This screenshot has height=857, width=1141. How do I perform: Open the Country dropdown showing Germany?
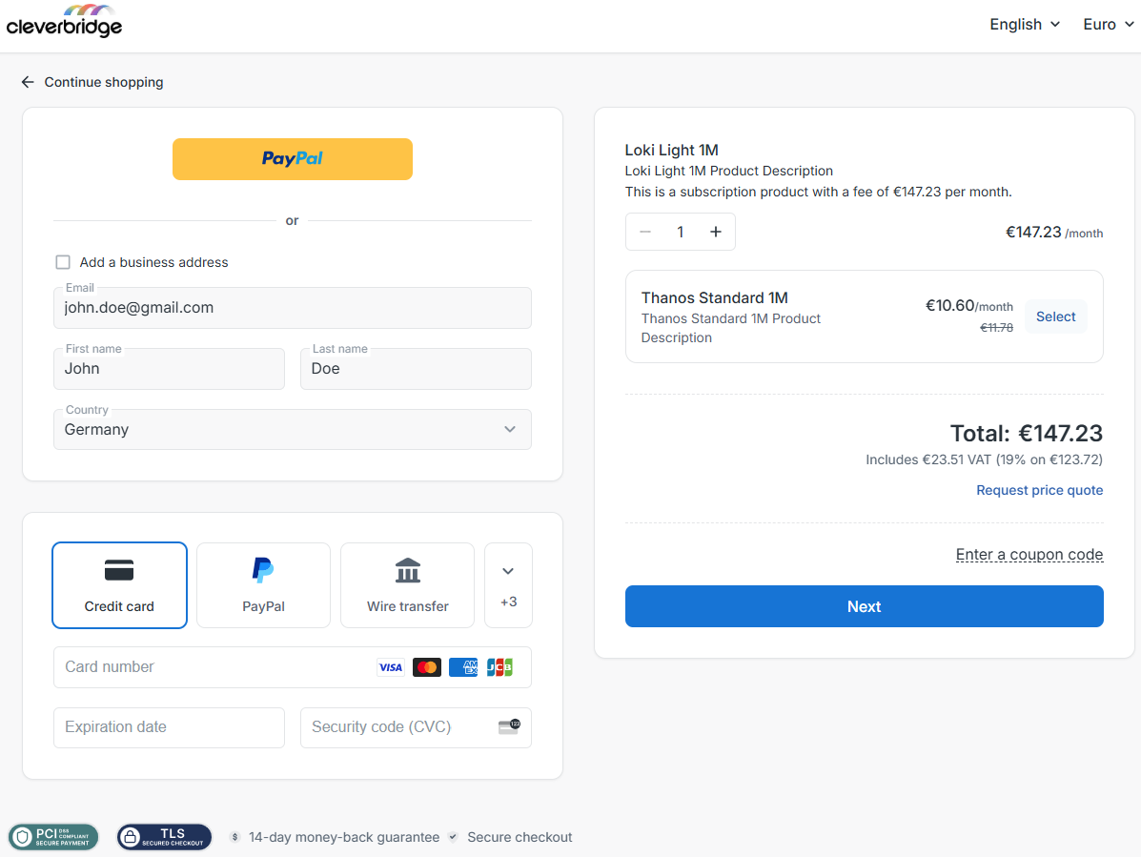tap(293, 430)
